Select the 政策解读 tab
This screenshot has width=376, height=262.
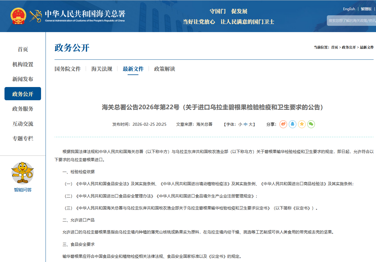(164, 69)
